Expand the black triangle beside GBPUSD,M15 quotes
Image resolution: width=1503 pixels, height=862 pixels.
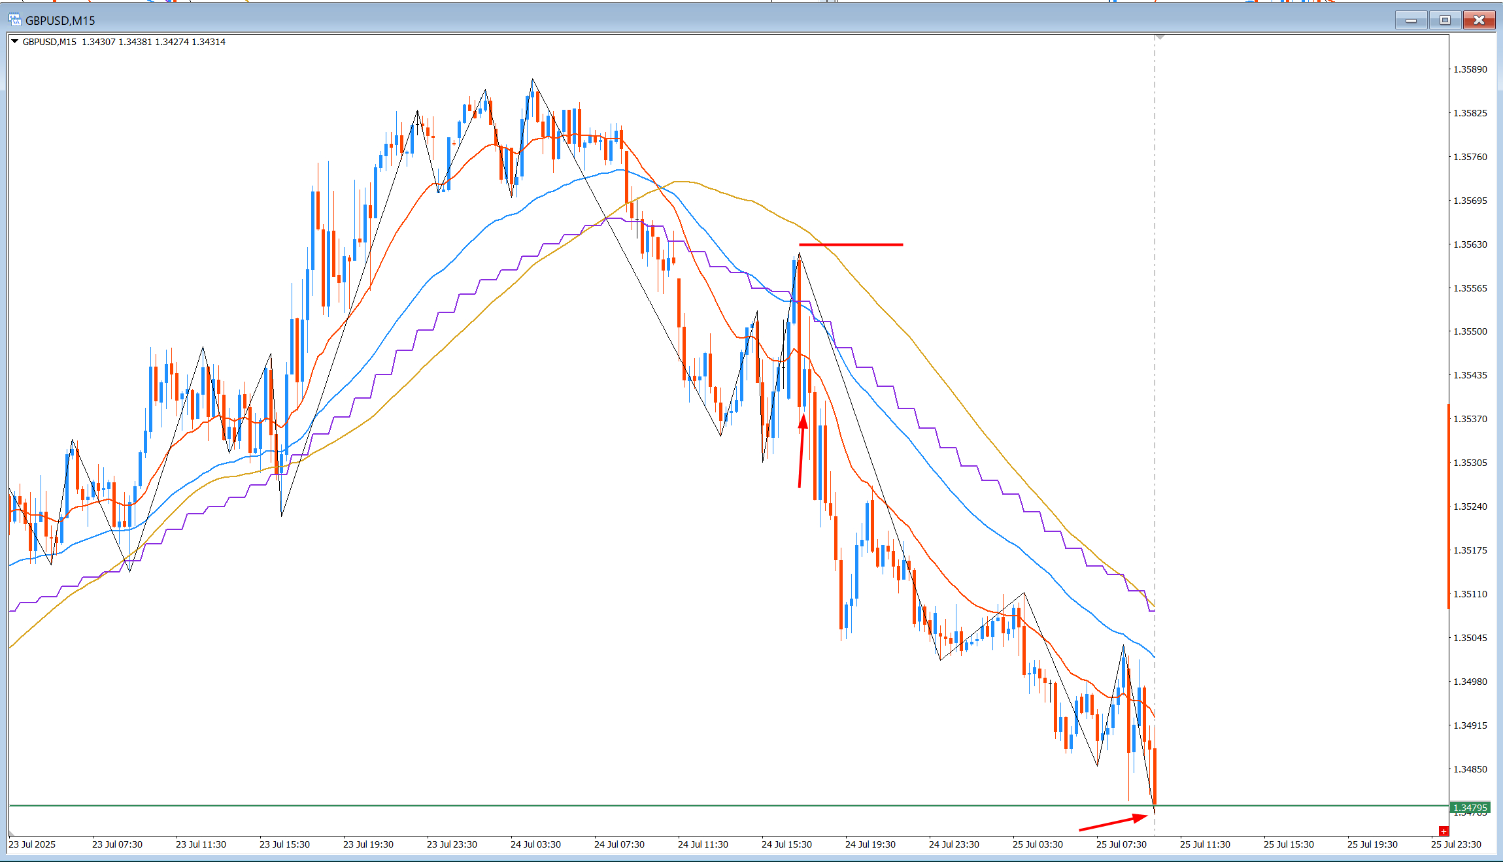(14, 41)
